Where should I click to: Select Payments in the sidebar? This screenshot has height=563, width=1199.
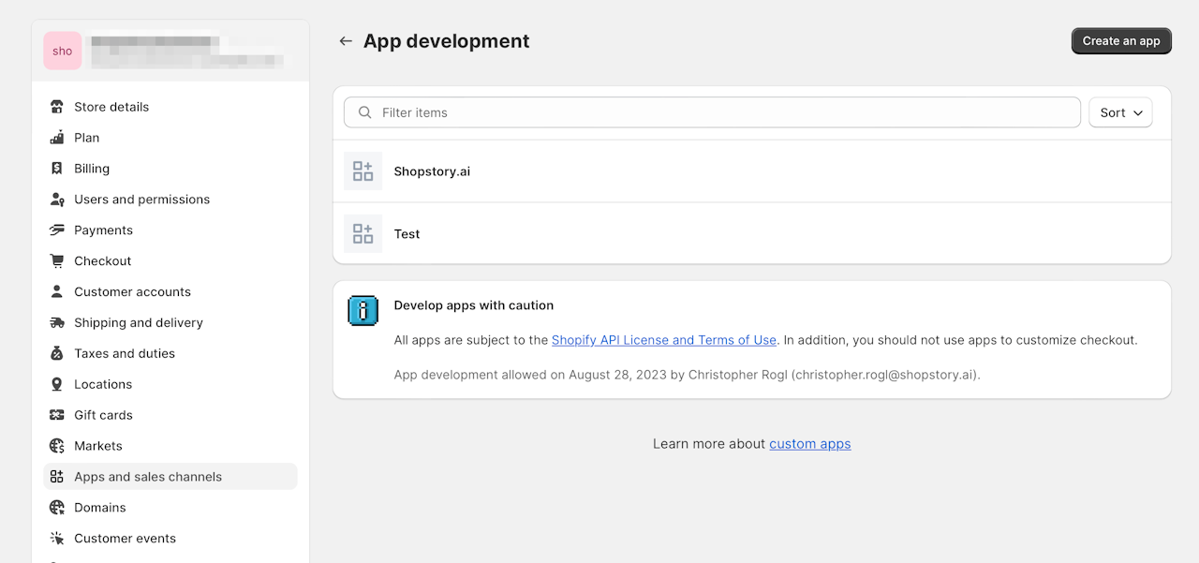[x=103, y=230]
